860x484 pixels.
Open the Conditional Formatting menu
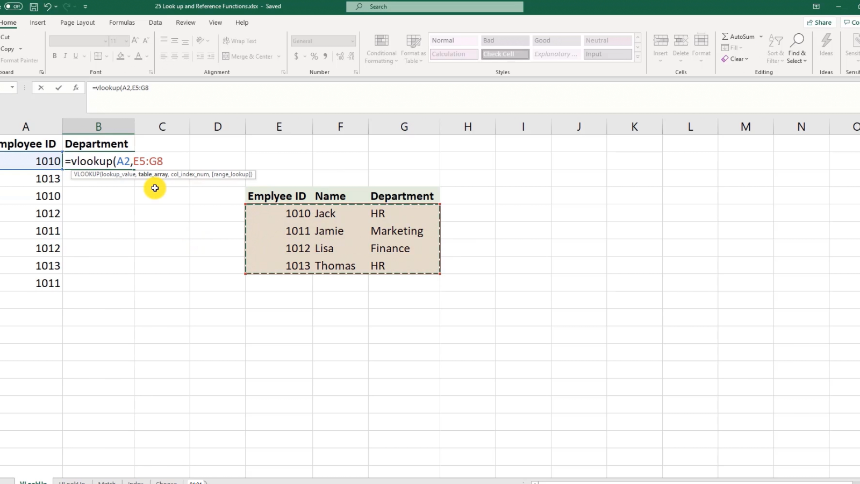point(382,49)
